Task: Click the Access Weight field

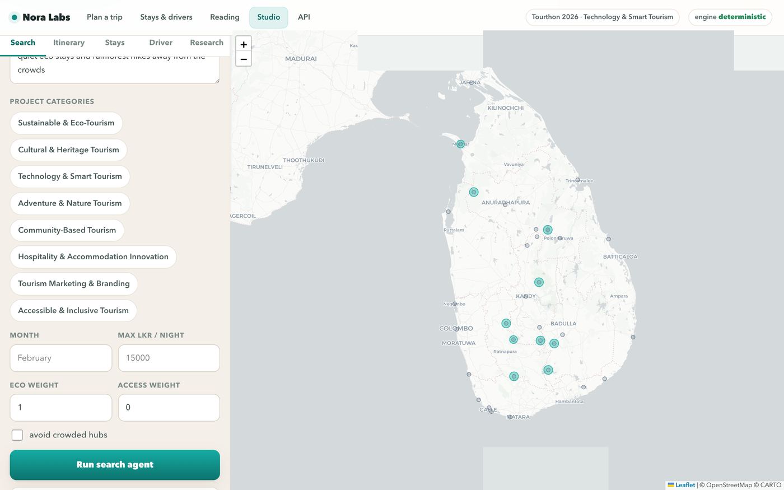Action: click(169, 408)
